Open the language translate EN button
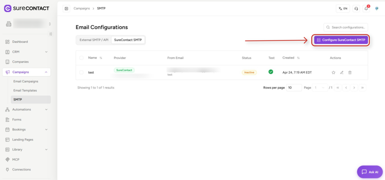 pyautogui.click(x=343, y=9)
